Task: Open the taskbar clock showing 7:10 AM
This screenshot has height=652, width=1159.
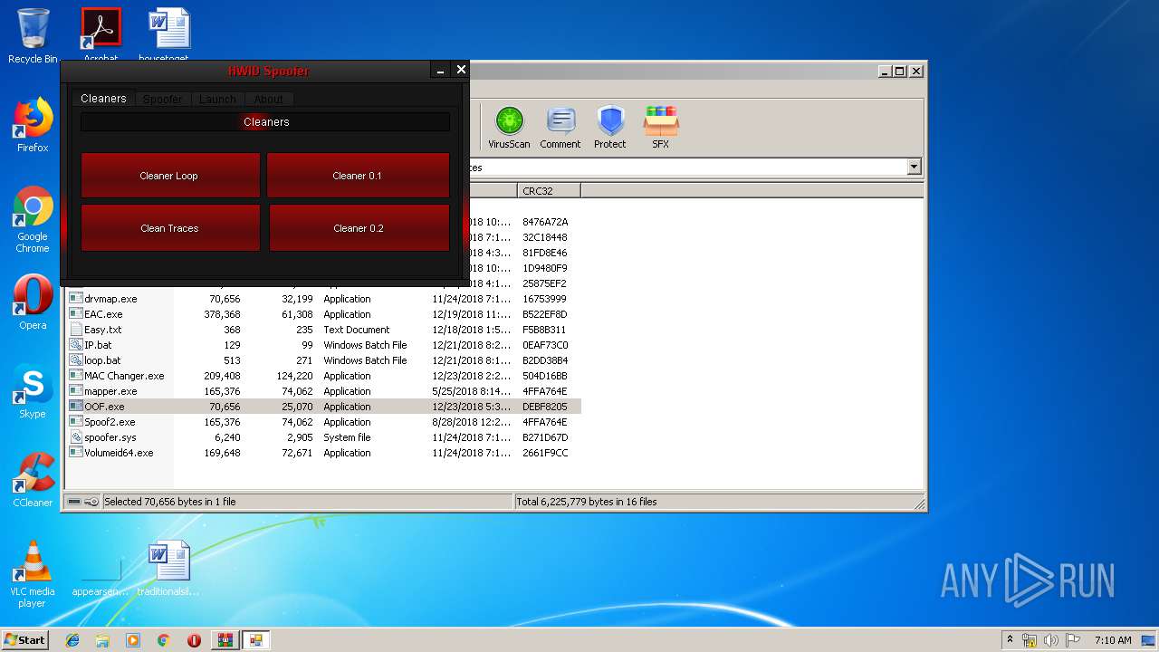Action: [1113, 640]
